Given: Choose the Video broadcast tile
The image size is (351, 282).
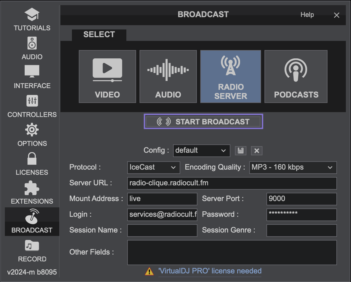Looking at the screenshot, I should pyautogui.click(x=107, y=76).
